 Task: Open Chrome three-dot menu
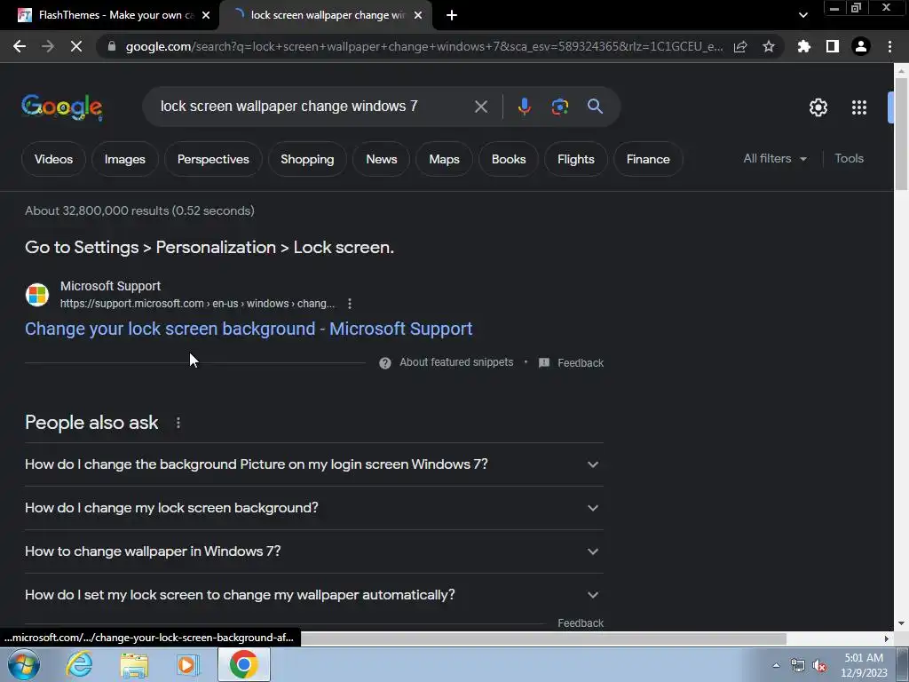pyautogui.click(x=889, y=46)
